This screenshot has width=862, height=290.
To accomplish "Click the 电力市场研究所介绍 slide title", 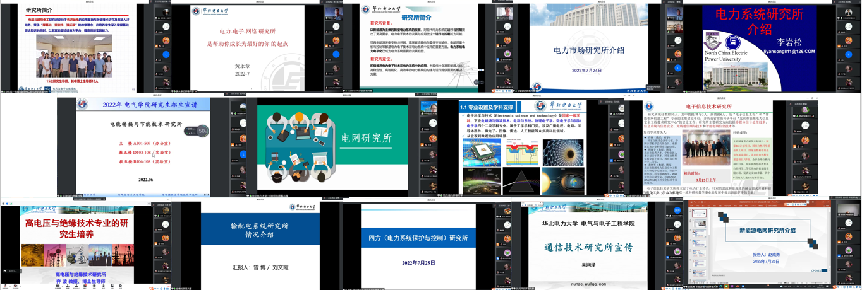I will coord(588,50).
